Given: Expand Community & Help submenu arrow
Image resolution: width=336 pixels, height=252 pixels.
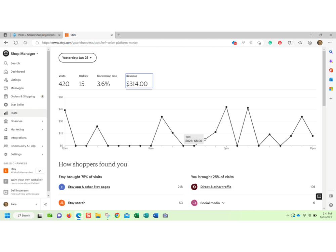Looking at the screenshot, I should 42,146.
